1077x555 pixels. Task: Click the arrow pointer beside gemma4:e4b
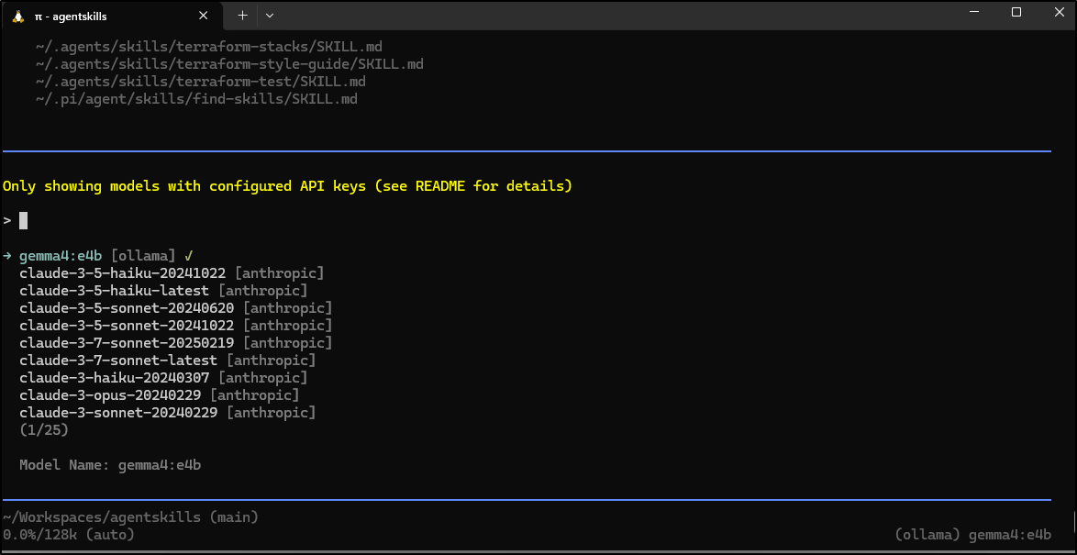[x=7, y=256]
